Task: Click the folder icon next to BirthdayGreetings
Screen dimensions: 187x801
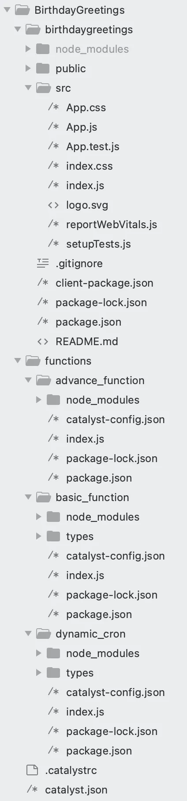Action: pos(22,10)
